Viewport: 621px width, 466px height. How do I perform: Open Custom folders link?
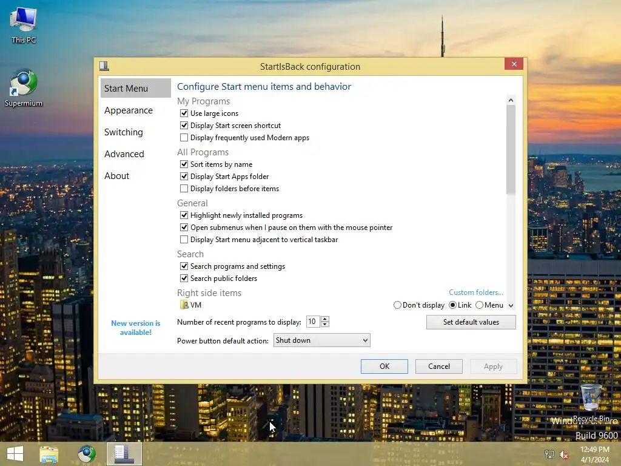pyautogui.click(x=476, y=292)
